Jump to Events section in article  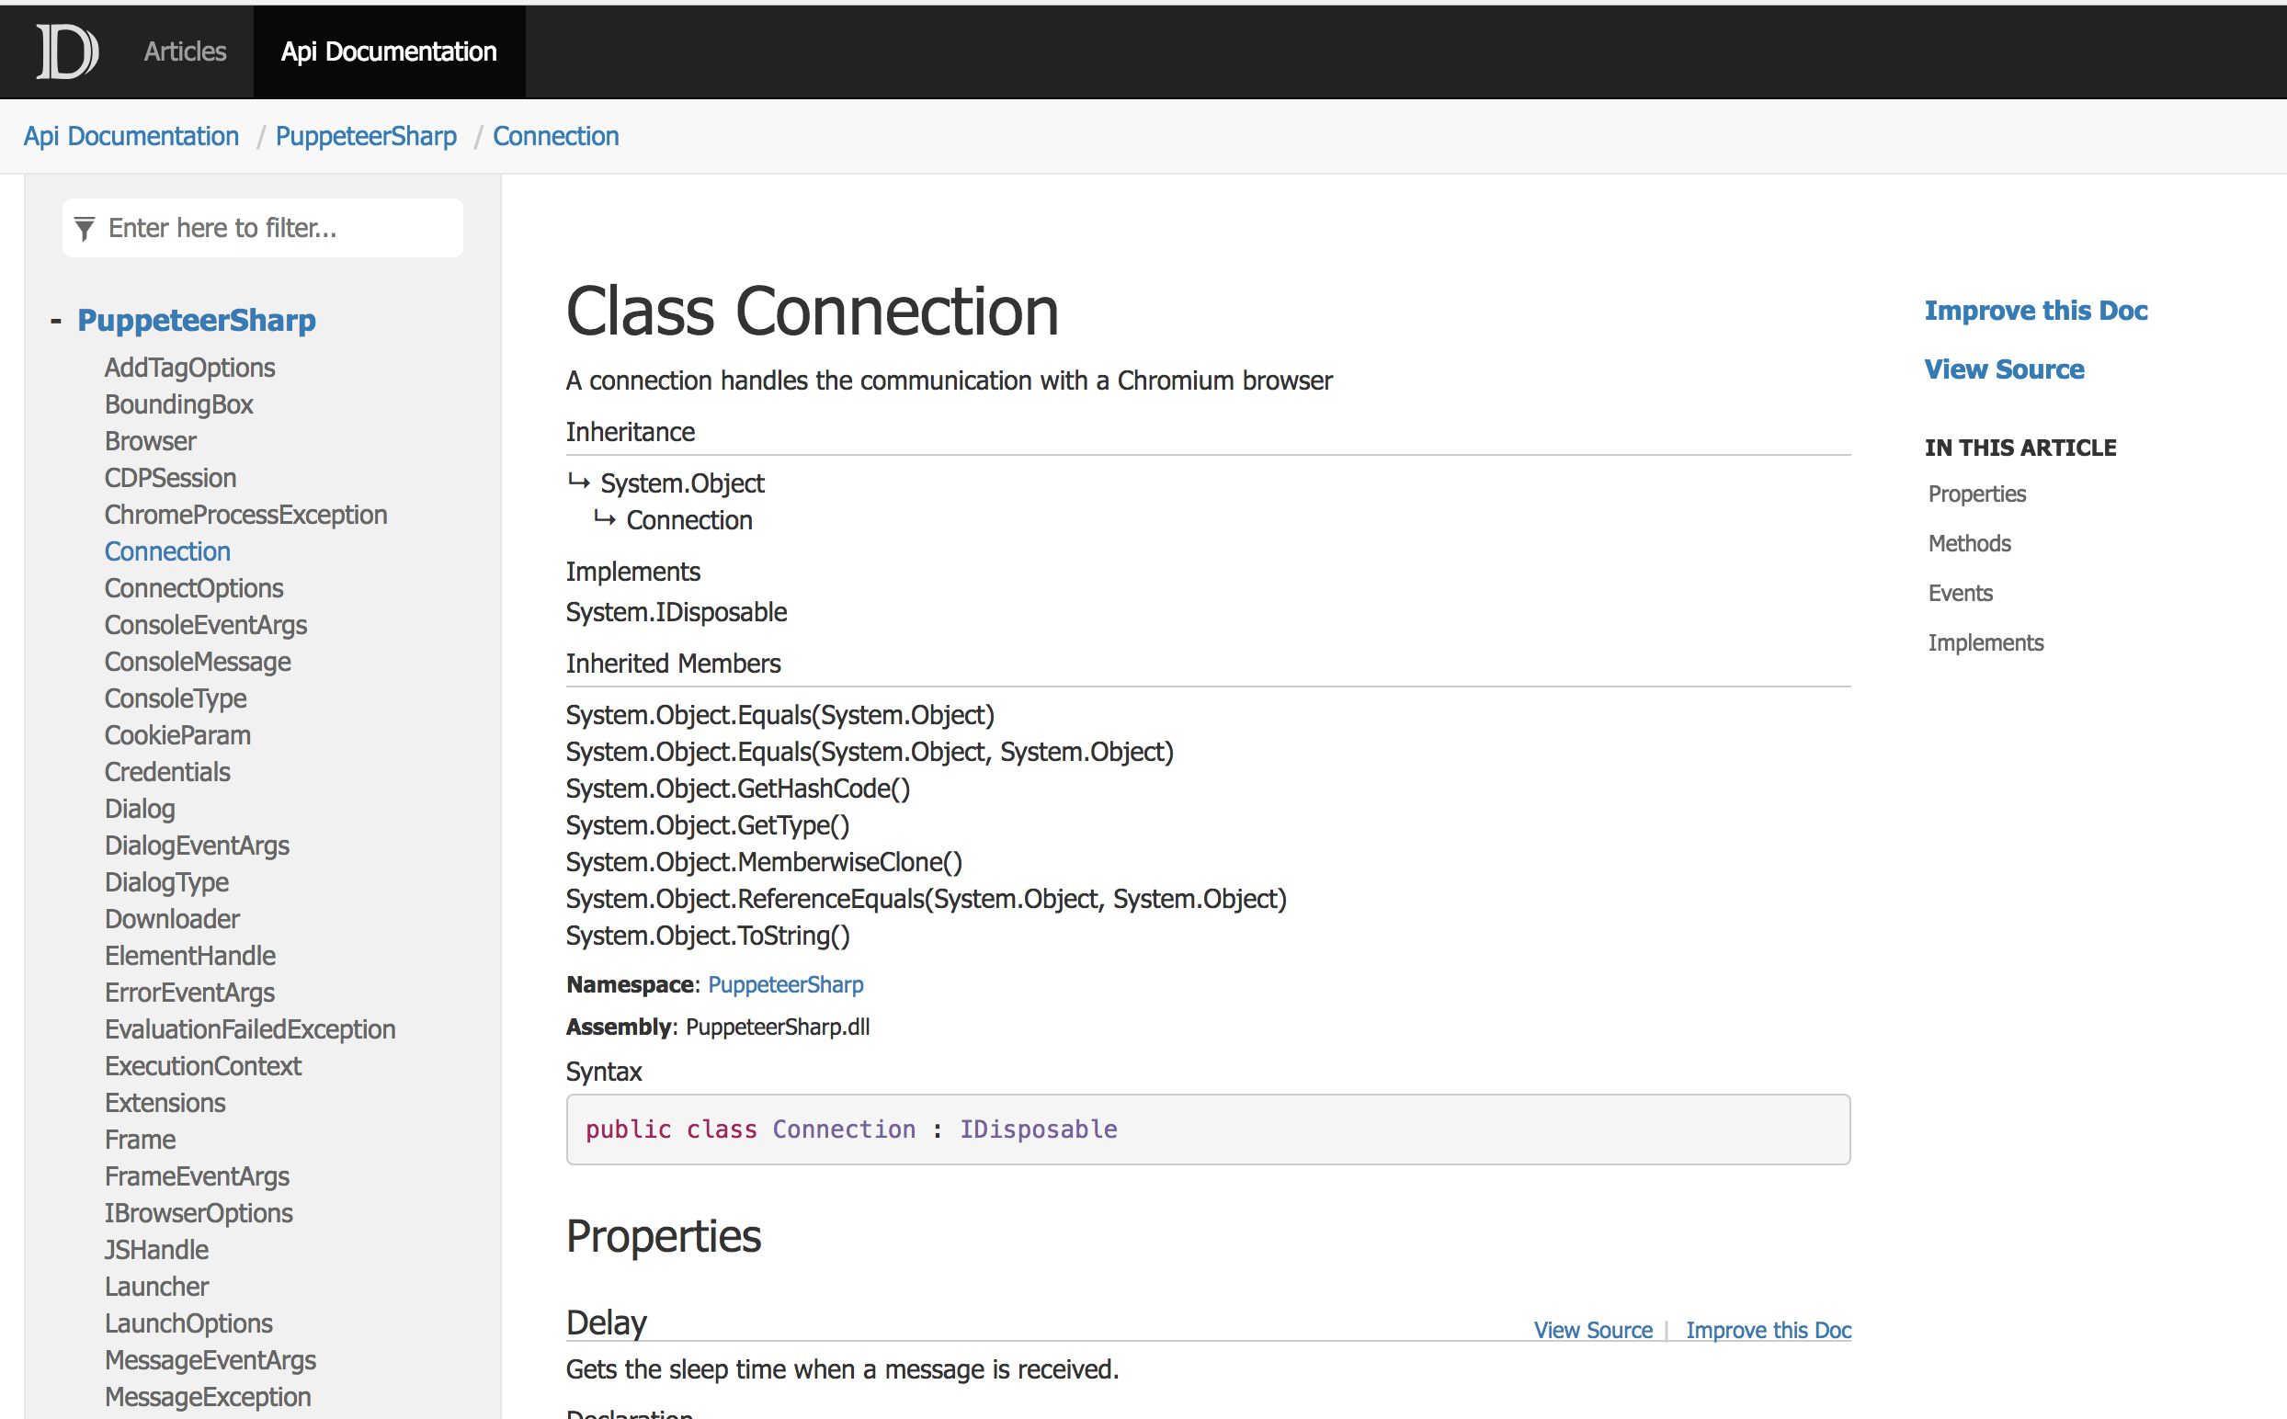(1960, 593)
